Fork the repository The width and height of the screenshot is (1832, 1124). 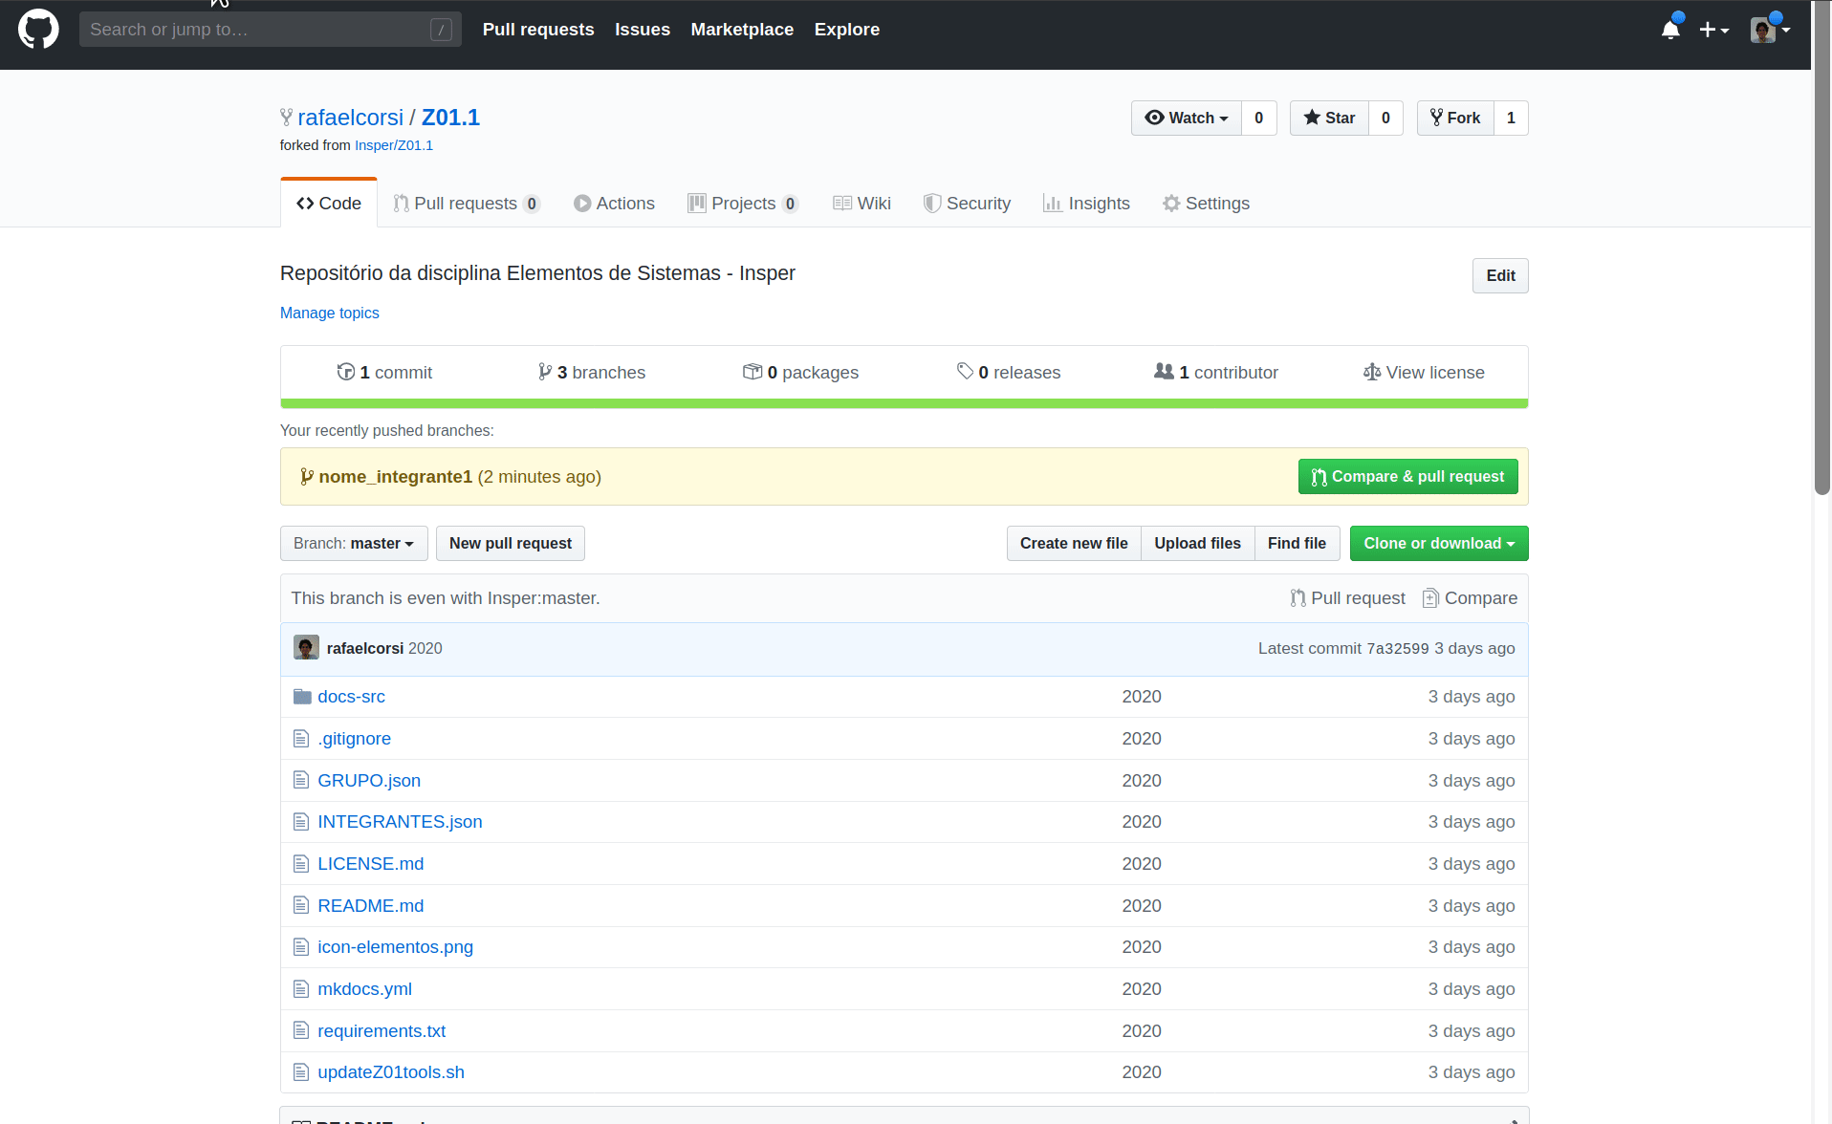1455,118
